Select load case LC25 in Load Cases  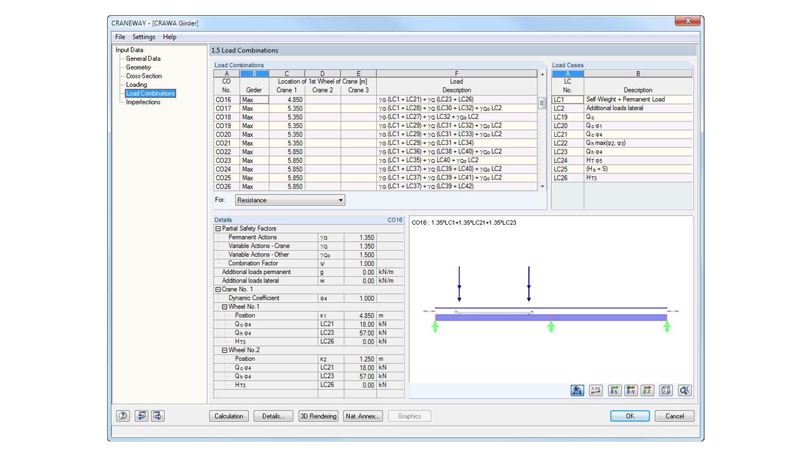(568, 169)
